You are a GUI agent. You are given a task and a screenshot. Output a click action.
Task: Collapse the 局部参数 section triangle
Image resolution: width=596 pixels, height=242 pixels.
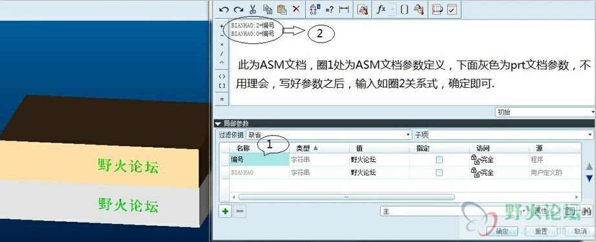pyautogui.click(x=218, y=123)
